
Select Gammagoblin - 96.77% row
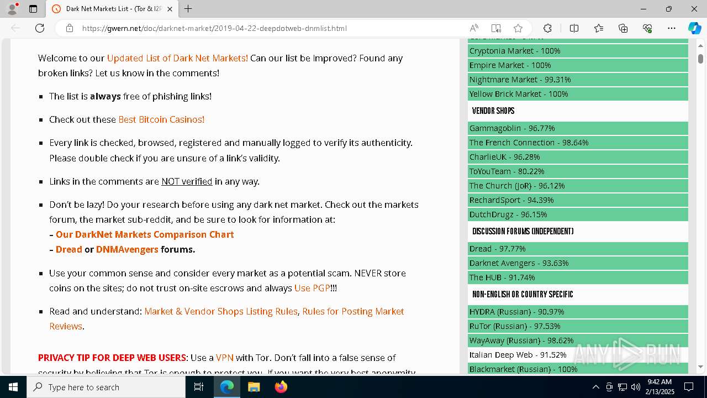pyautogui.click(x=578, y=128)
